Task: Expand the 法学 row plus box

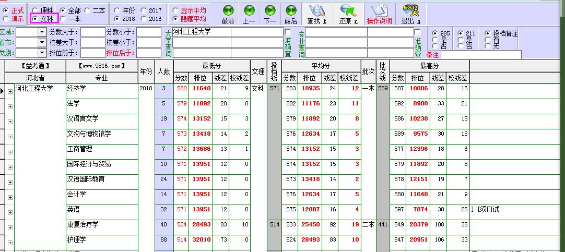Action: 10,106
